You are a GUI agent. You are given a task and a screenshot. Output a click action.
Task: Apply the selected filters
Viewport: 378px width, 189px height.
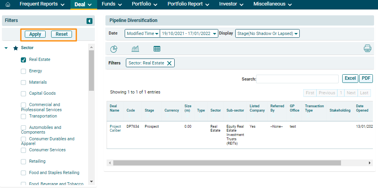coord(35,34)
